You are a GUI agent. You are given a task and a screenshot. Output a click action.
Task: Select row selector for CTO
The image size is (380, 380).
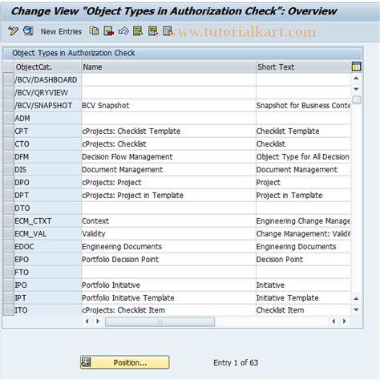click(x=9, y=144)
